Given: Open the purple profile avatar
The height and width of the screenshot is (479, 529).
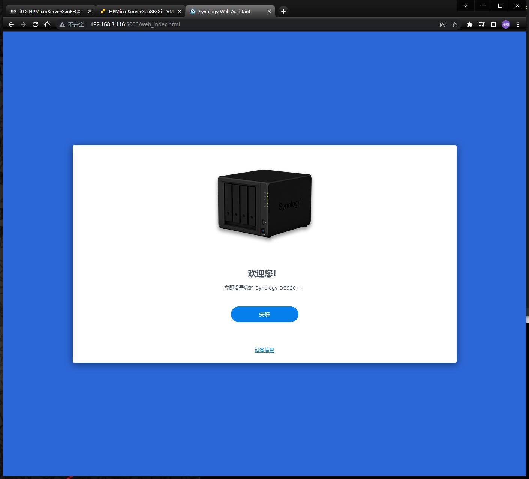Looking at the screenshot, I should click(506, 24).
